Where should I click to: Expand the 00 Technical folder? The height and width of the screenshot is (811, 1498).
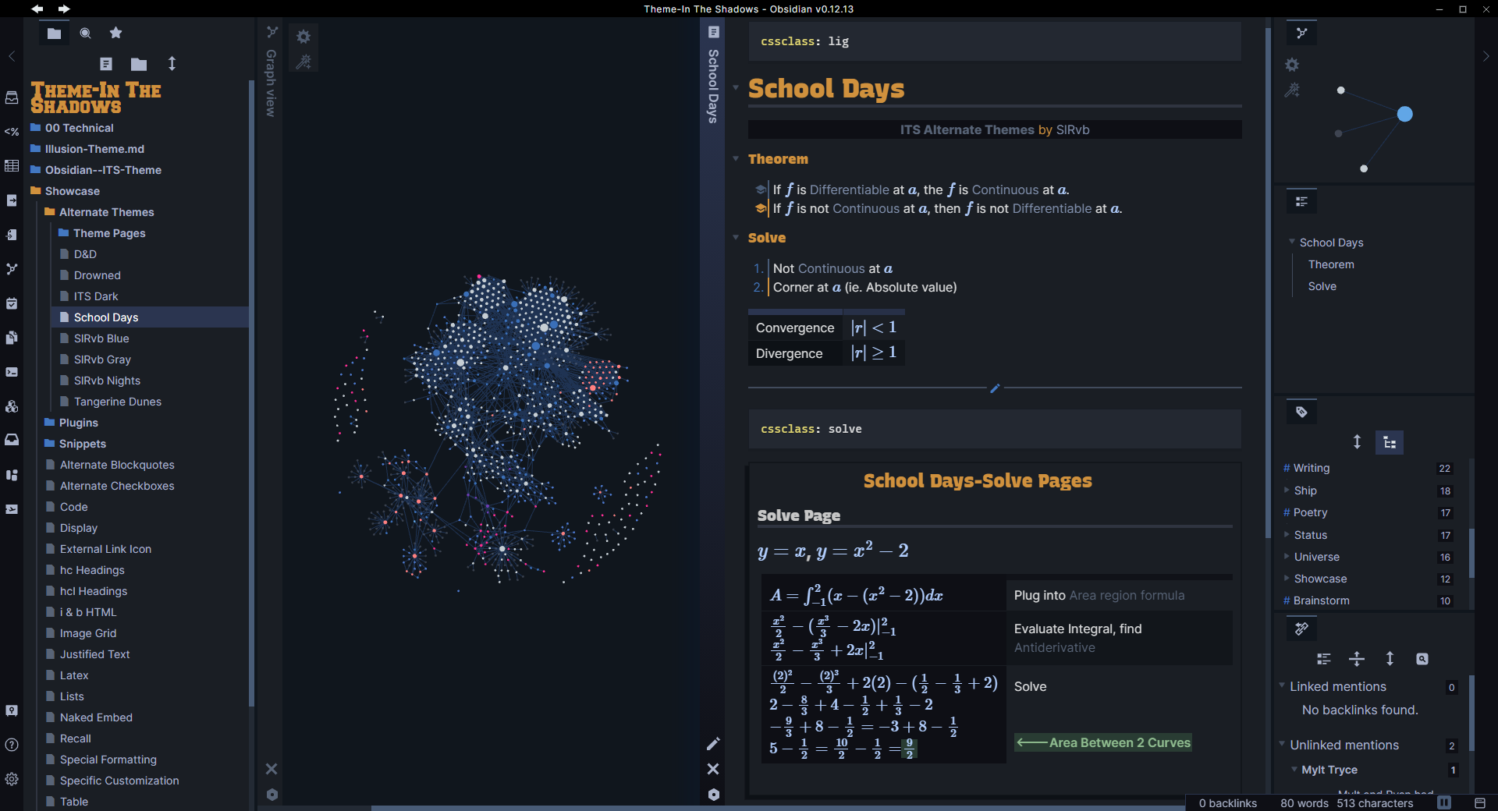tap(79, 128)
